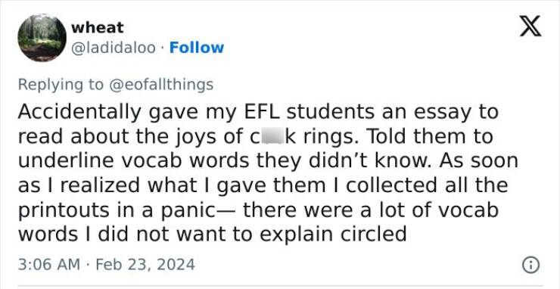This screenshot has height=289, width=560.
Task: Click the 3:06 AM timestamp
Action: (x=49, y=265)
